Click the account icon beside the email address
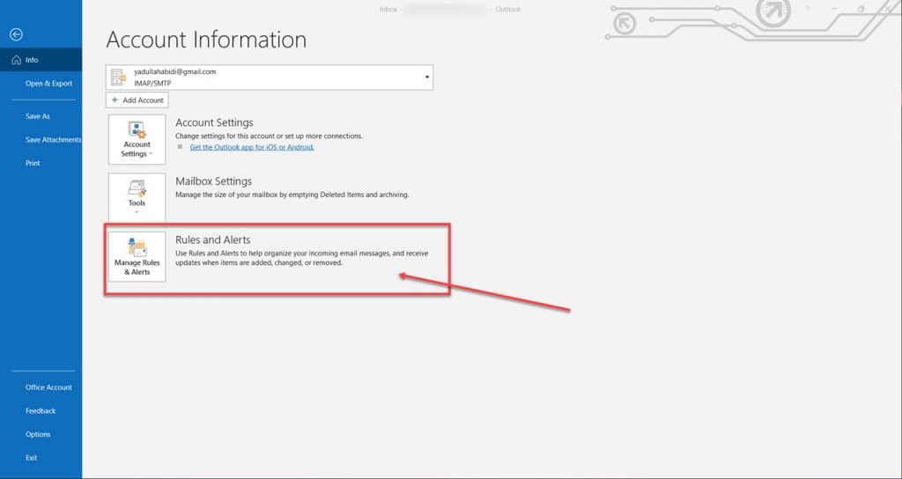Screen dimensions: 902x479 pos(119,77)
